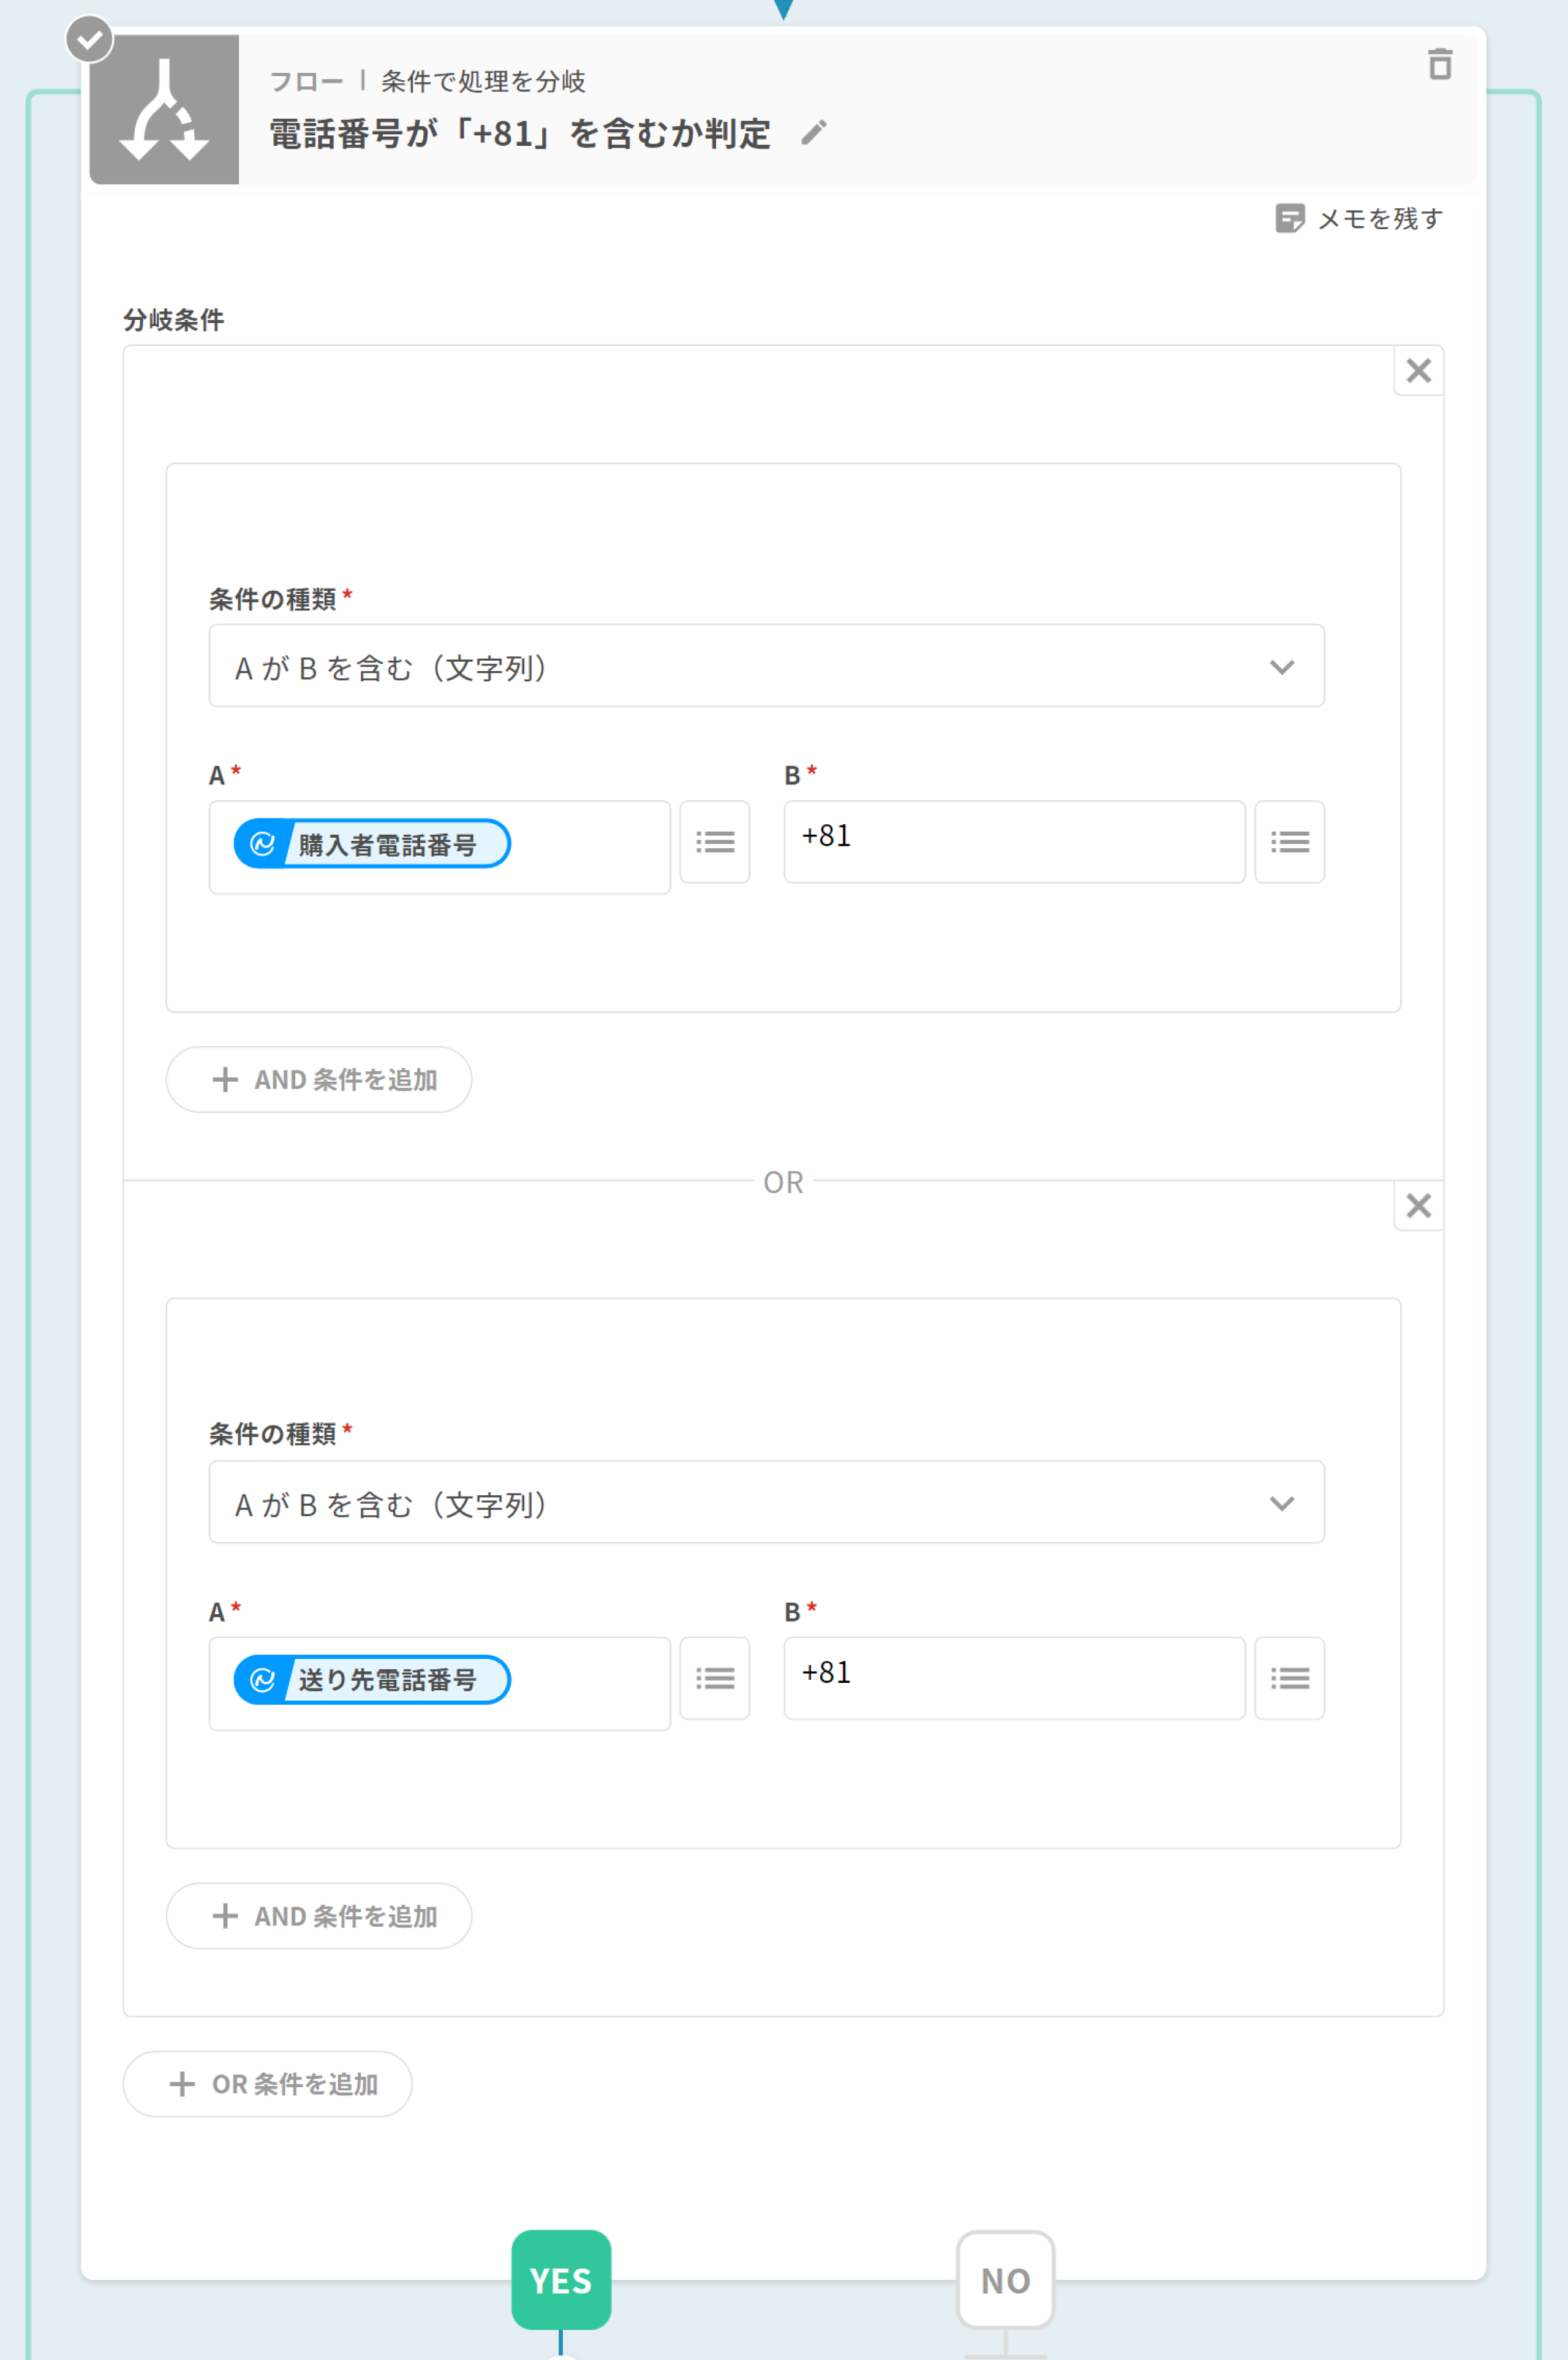Image resolution: width=1568 pixels, height=2360 pixels.
Task: Open list picker beside 購入者電話番号 field
Action: pos(714,843)
